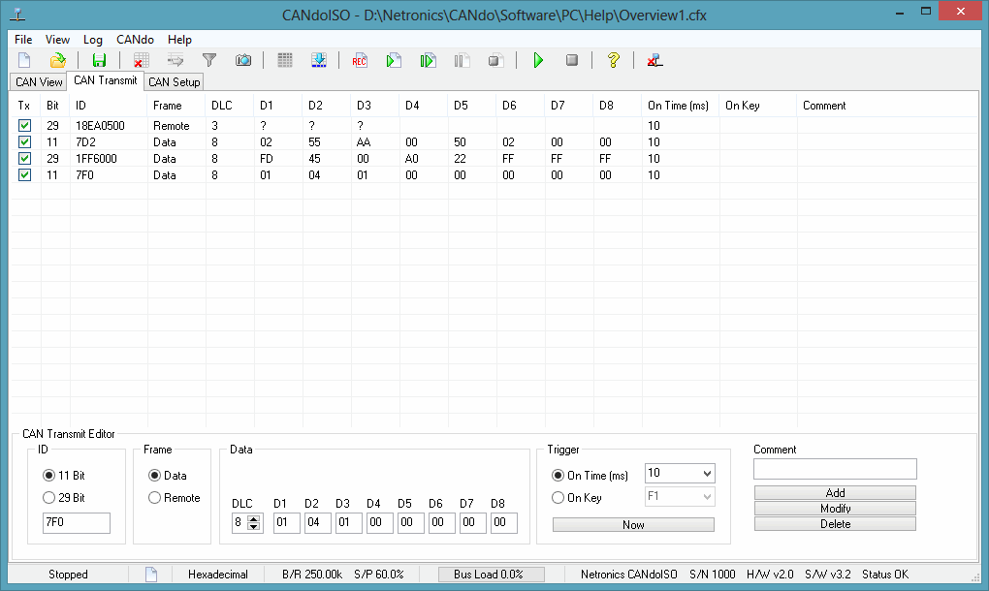
Task: Click ID cell 1FF6000
Action: click(97, 159)
